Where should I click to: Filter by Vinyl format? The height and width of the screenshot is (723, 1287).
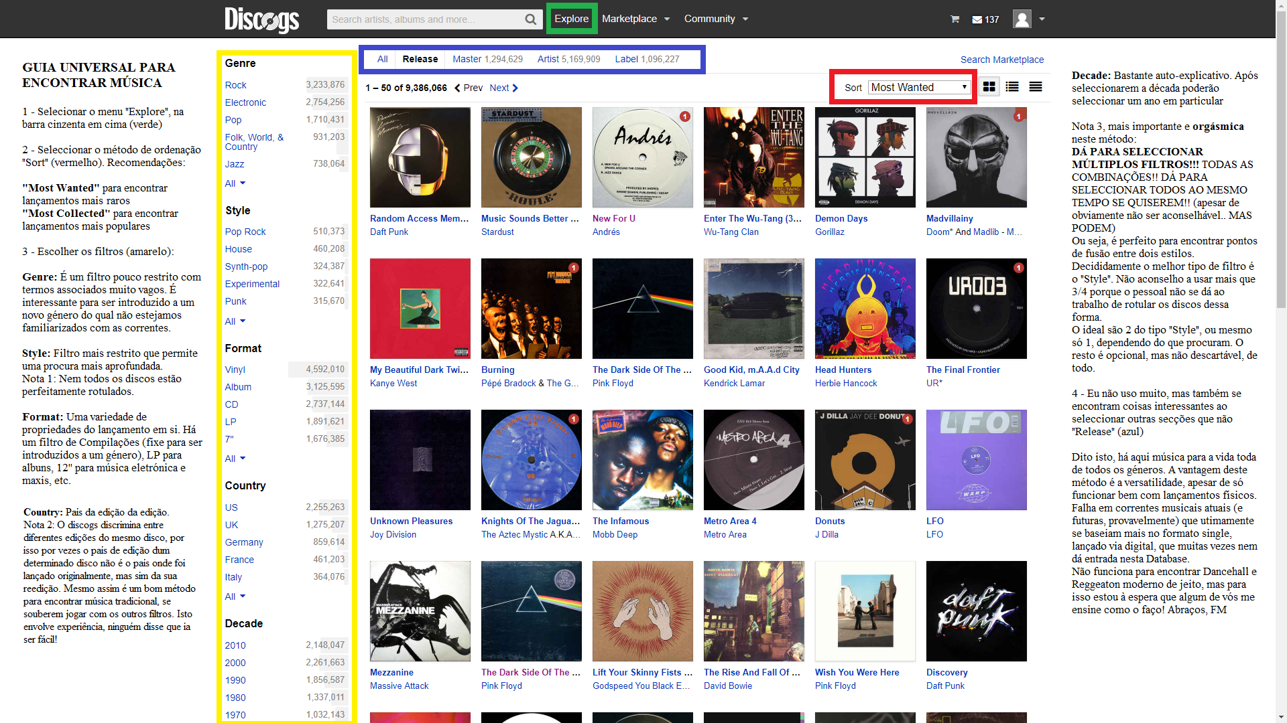point(235,370)
